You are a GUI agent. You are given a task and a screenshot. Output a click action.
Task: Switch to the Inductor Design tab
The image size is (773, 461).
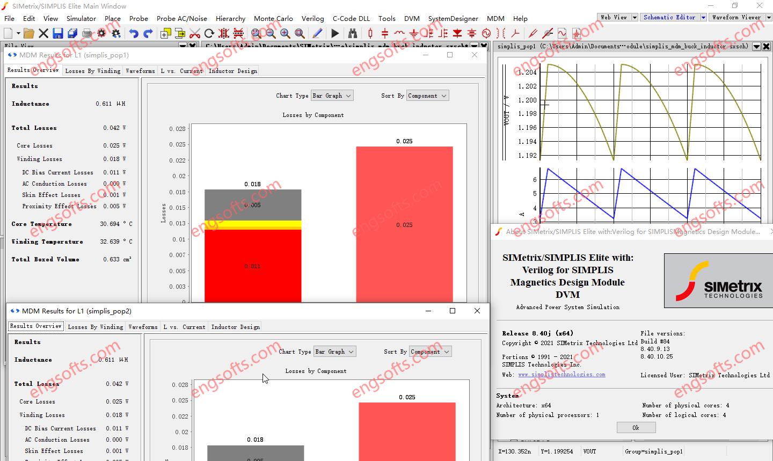tap(232, 70)
